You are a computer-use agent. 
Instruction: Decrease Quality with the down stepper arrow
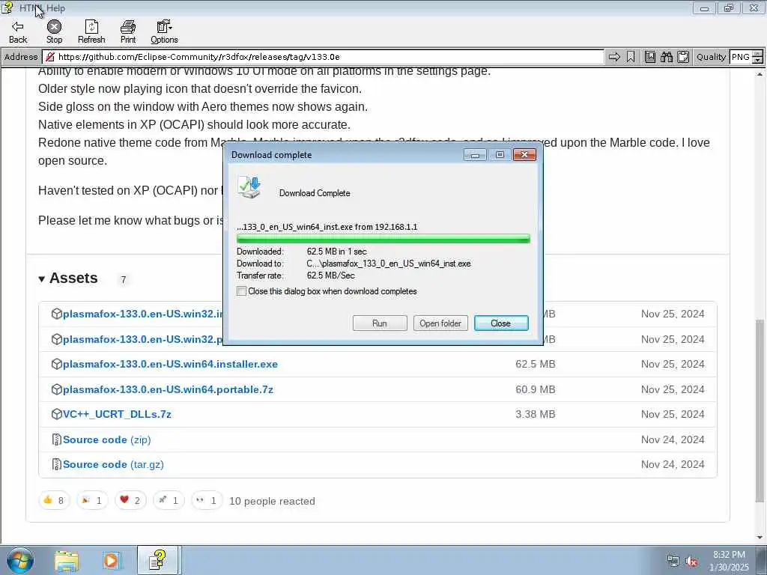(x=758, y=61)
